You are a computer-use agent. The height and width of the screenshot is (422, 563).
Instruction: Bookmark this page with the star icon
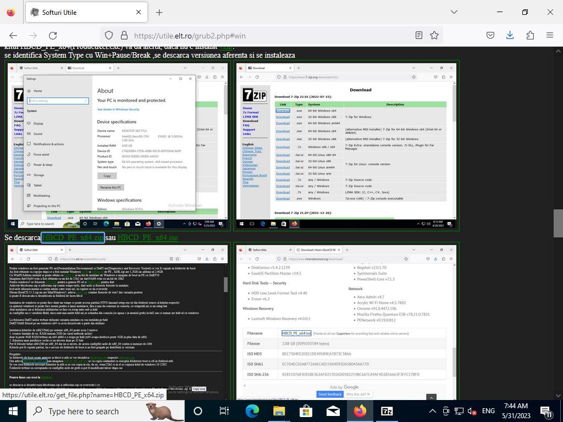[434, 35]
